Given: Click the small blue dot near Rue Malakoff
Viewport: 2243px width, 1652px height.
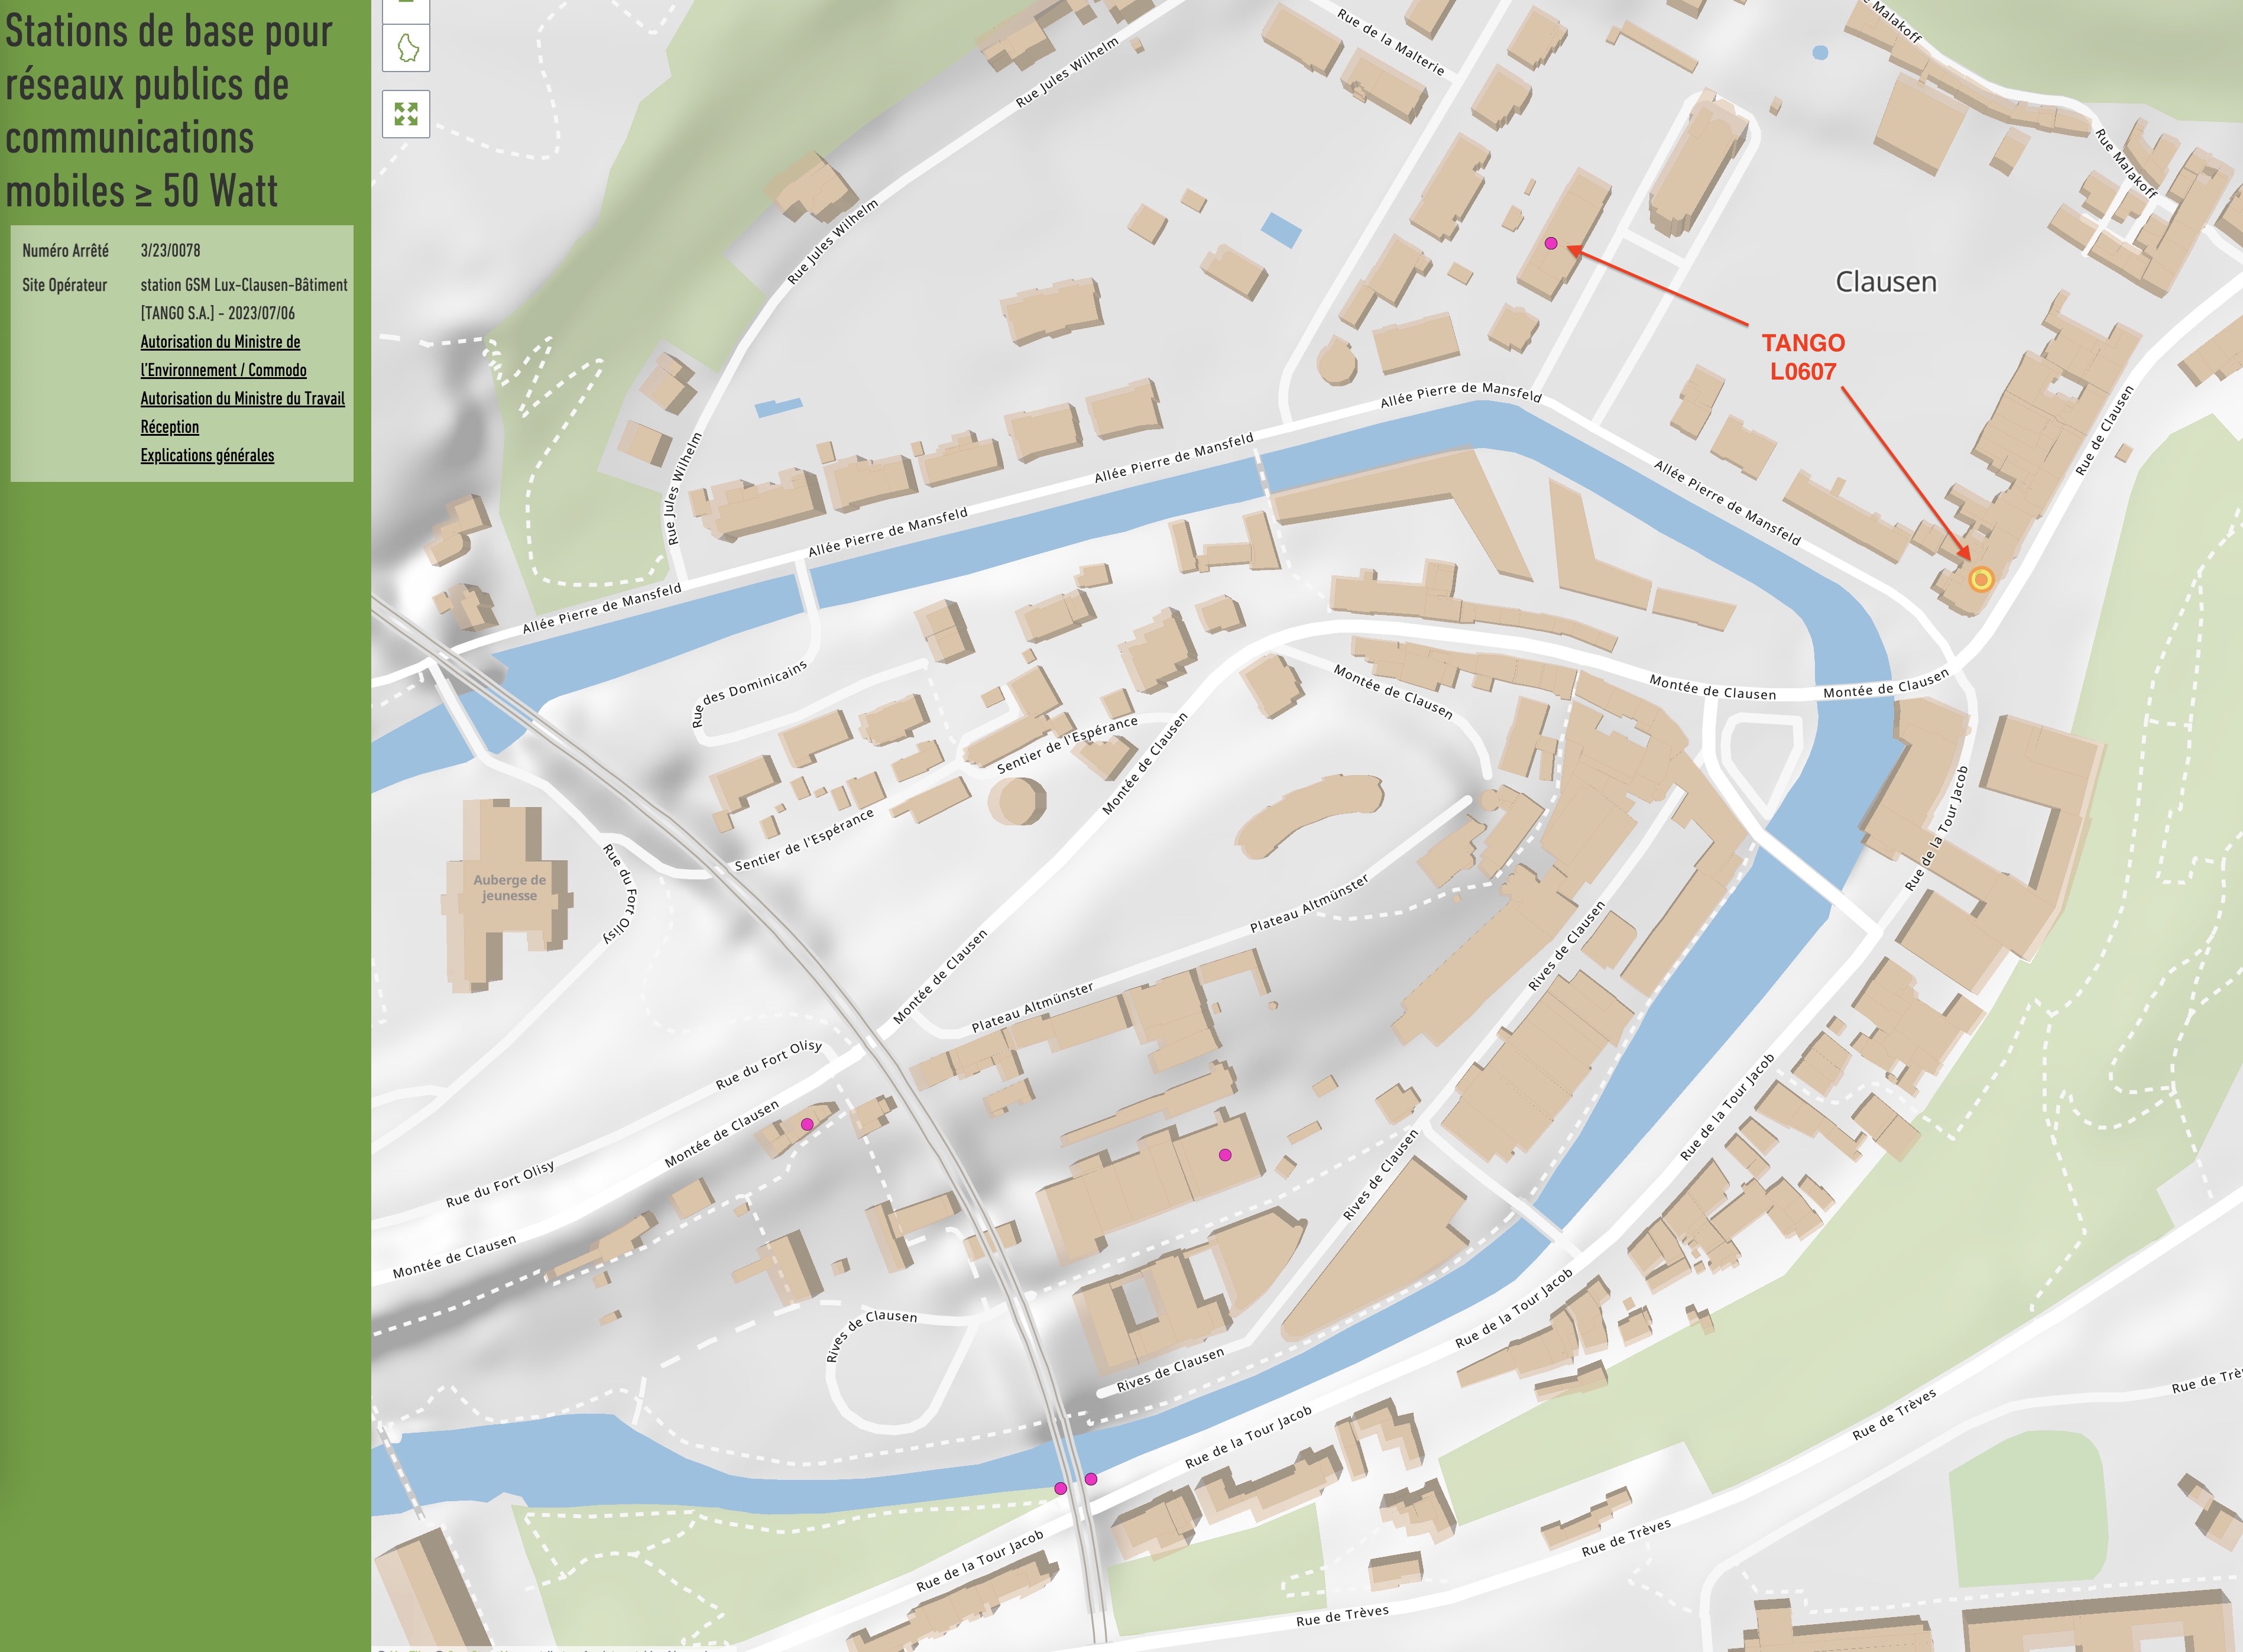Looking at the screenshot, I should [x=1820, y=52].
